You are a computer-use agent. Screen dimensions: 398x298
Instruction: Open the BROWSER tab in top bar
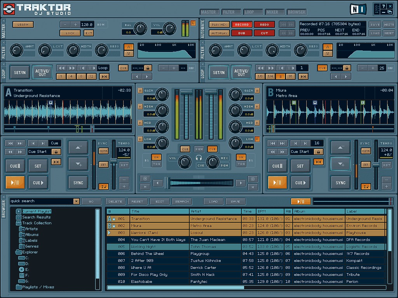coord(297,12)
